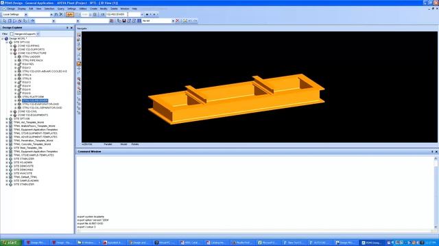
Task: Click the Rotate label below the 3D view
Action: (135, 144)
